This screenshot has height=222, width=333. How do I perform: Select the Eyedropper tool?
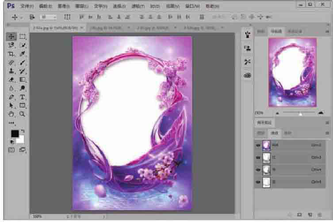click(22, 54)
